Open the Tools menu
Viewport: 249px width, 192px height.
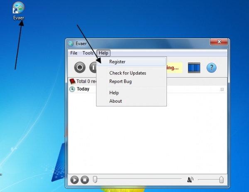point(88,53)
